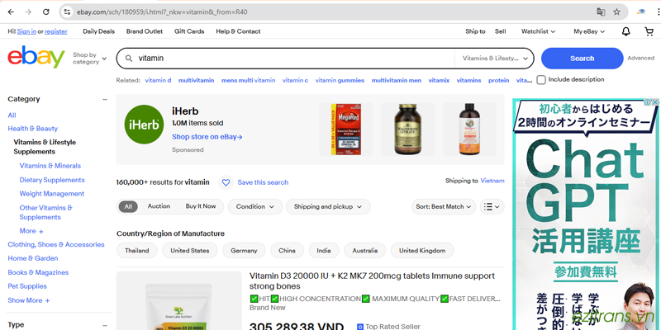Open the browser three-dot menu
Viewport: 661px width, 330px height.
coord(659,12)
